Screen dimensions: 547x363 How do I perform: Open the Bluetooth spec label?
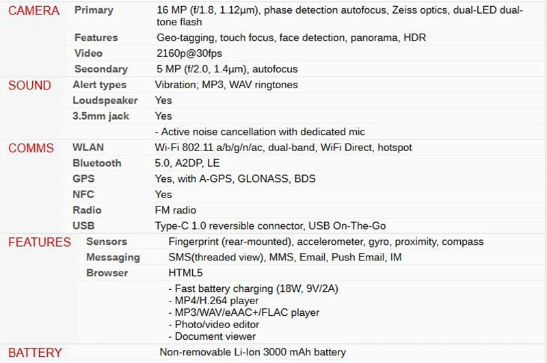[x=96, y=163]
